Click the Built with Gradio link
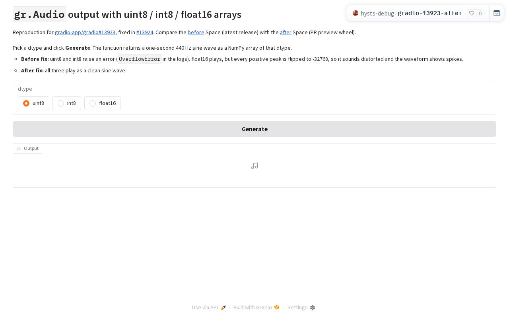 [x=256, y=308]
